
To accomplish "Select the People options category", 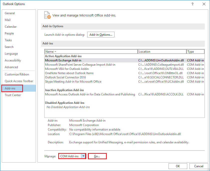I will point(19,33).
